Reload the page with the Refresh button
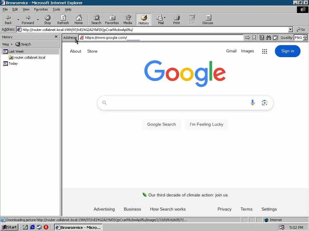Screen dimensions: 309x231 pos(63,20)
